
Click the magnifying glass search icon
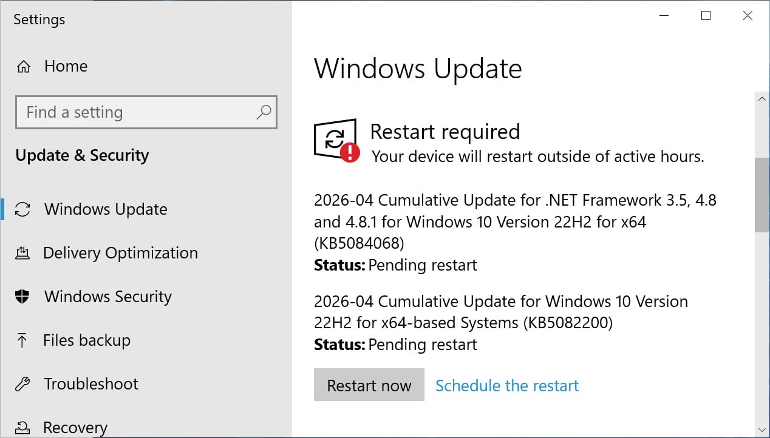coord(264,113)
